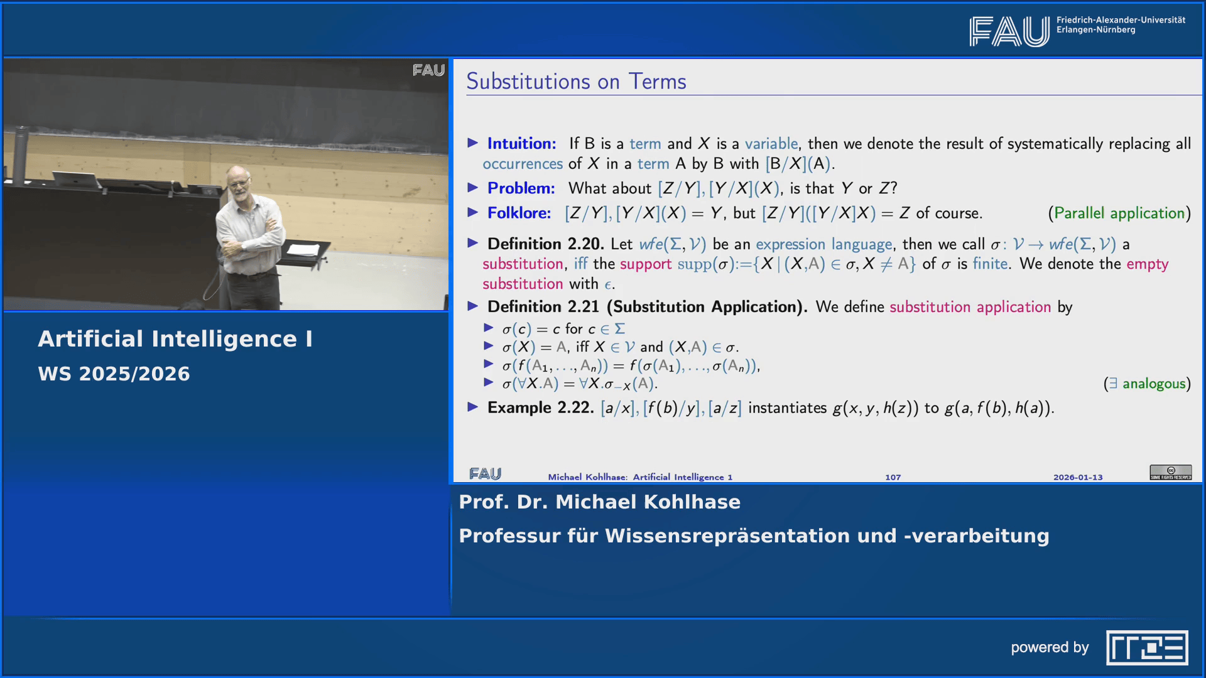Viewport: 1206px width, 678px height.
Task: Select the 'Substitutions on Terms' slide title
Action: [x=576, y=80]
